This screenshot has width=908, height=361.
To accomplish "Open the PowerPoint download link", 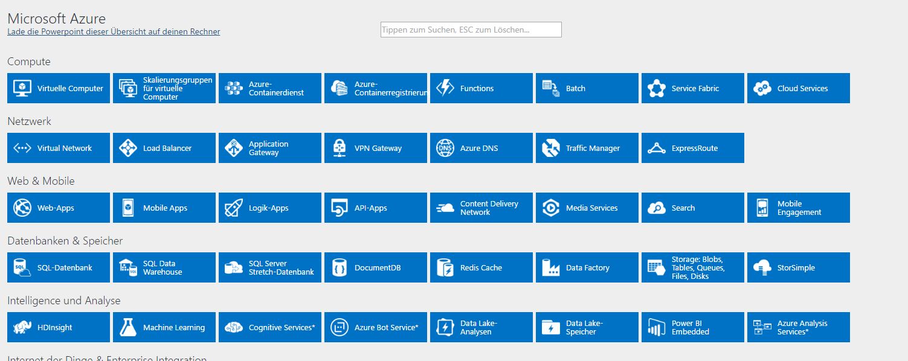I will point(114,31).
